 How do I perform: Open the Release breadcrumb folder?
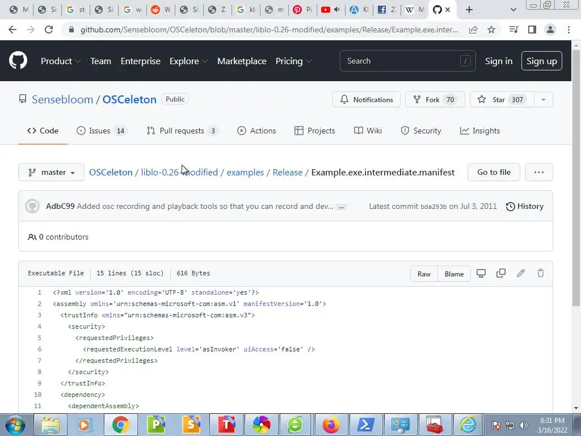pyautogui.click(x=288, y=173)
